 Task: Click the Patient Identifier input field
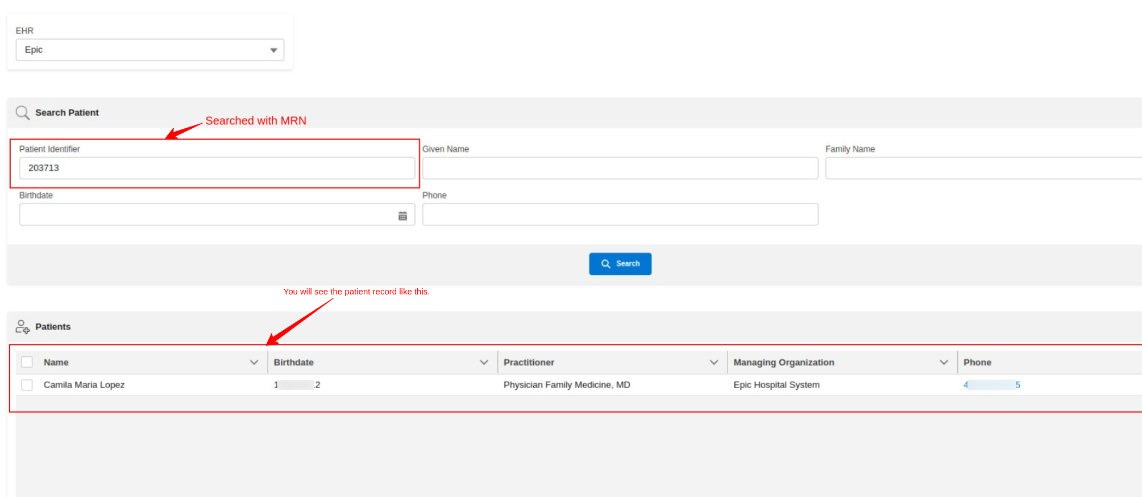pos(216,169)
